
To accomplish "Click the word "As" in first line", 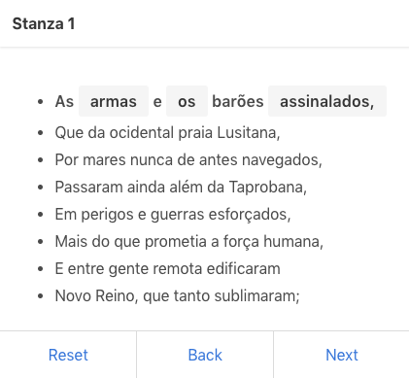I will [64, 101].
